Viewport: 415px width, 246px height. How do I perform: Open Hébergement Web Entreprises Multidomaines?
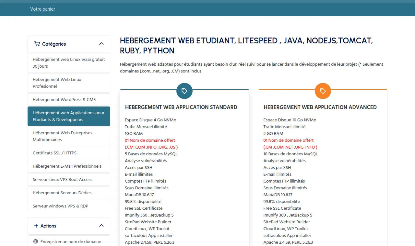[69, 136]
